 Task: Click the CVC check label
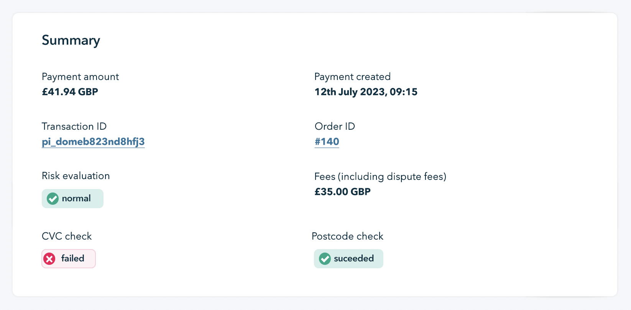pyautogui.click(x=67, y=237)
